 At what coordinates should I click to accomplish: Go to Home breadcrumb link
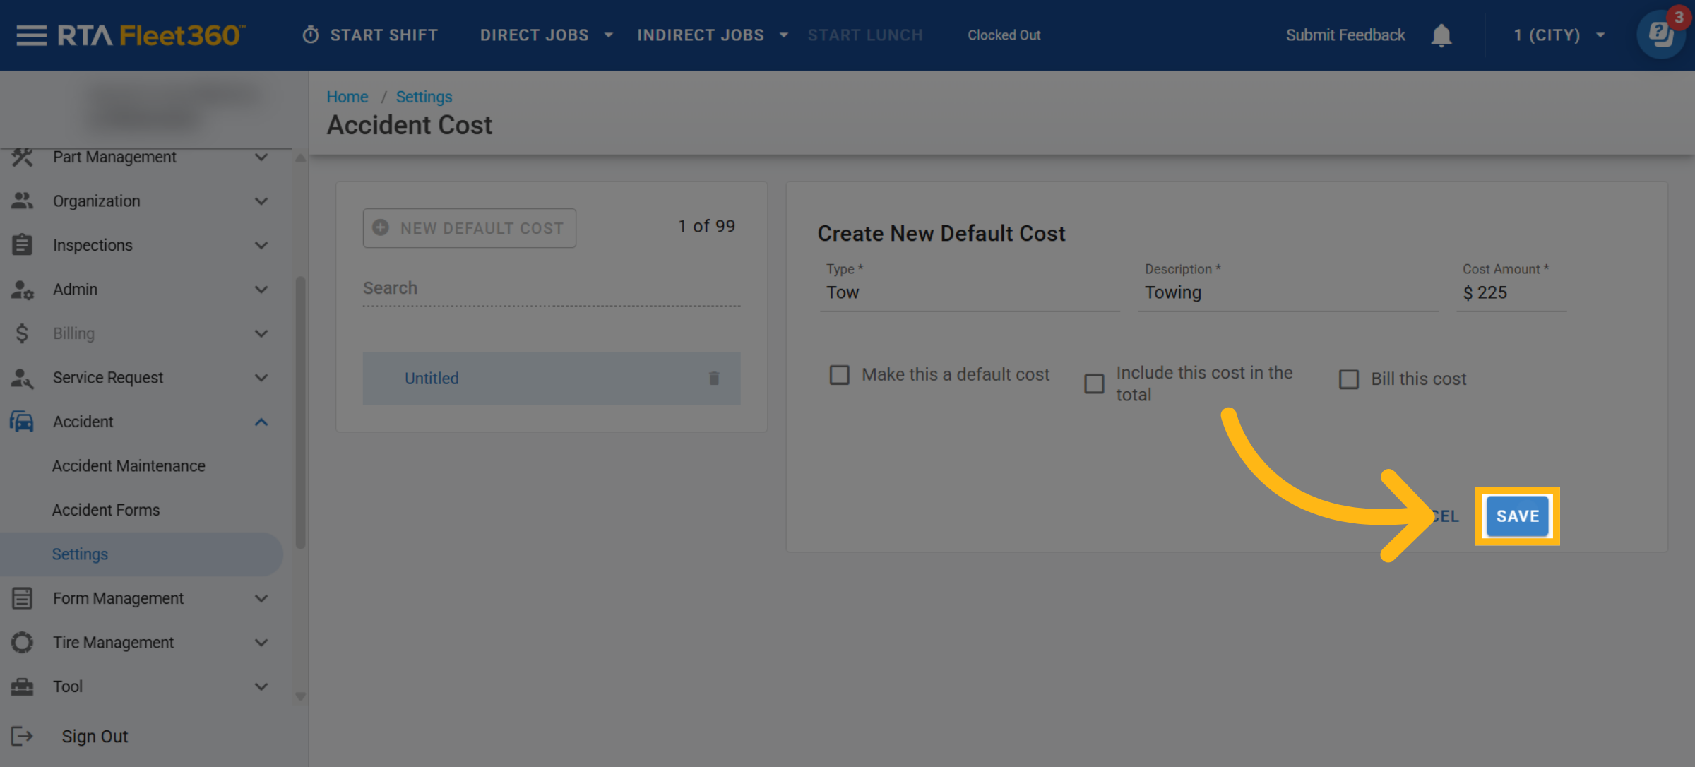click(x=347, y=97)
